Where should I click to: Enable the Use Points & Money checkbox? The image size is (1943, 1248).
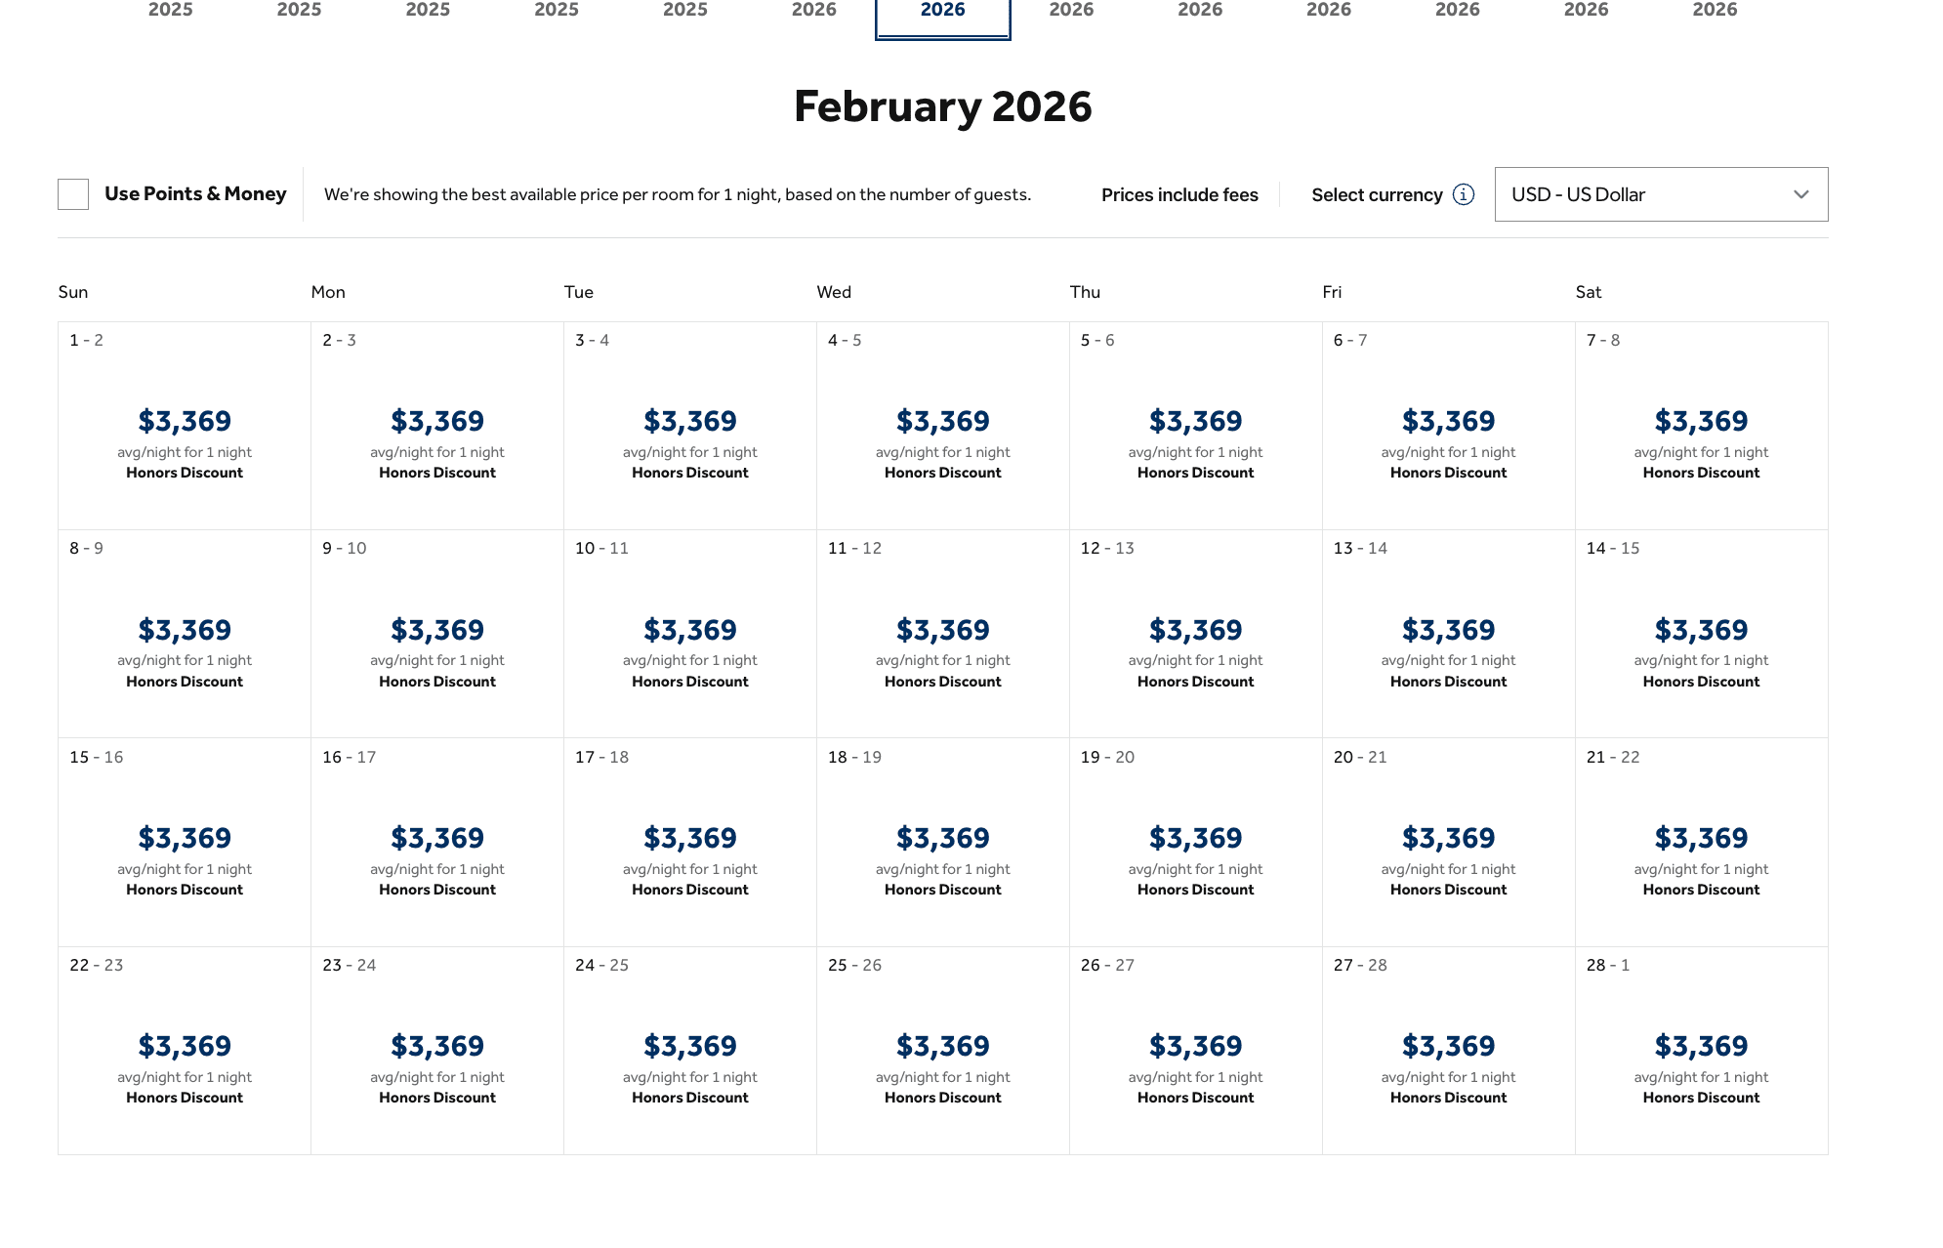73,194
